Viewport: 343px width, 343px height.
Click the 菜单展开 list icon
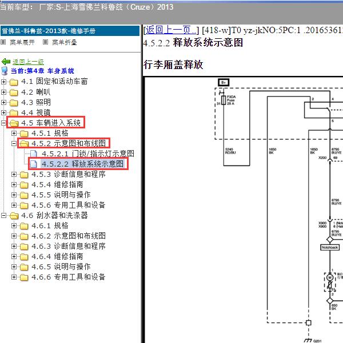tap(3, 42)
